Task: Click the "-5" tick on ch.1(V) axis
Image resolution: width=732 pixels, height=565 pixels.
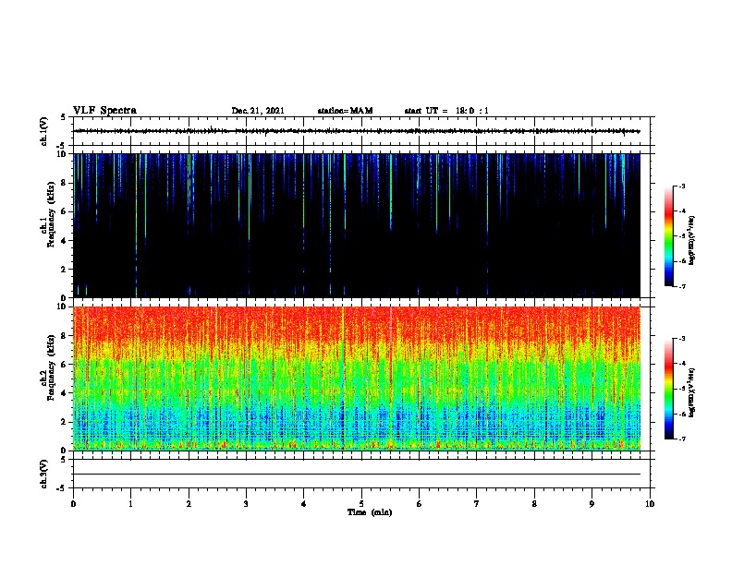Action: click(63, 146)
